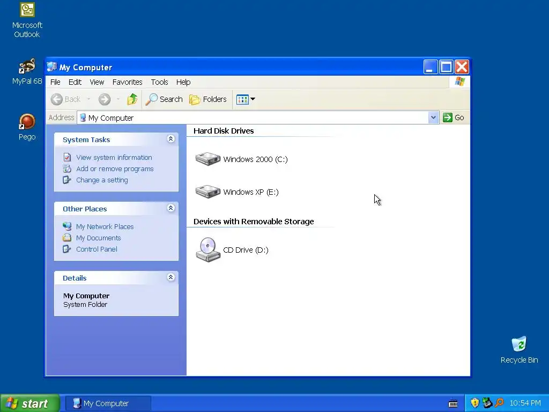Click the system tray clock
Viewport: 549px width, 412px height.
(x=525, y=403)
